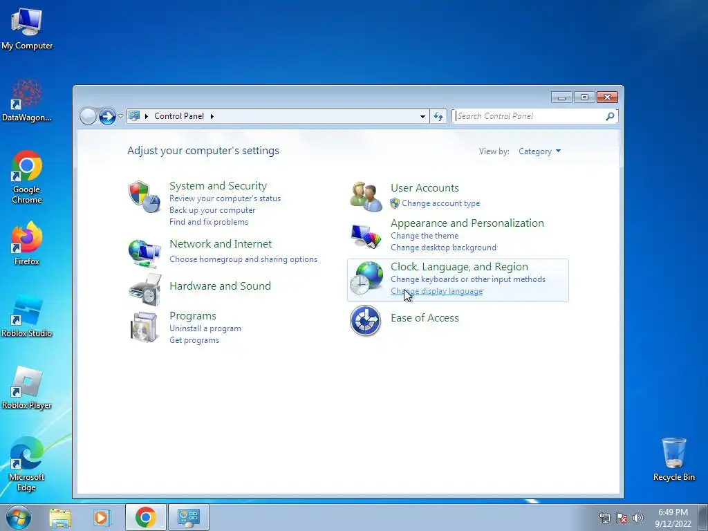Open the Programs category heading
The image size is (708, 531).
pyautogui.click(x=193, y=315)
